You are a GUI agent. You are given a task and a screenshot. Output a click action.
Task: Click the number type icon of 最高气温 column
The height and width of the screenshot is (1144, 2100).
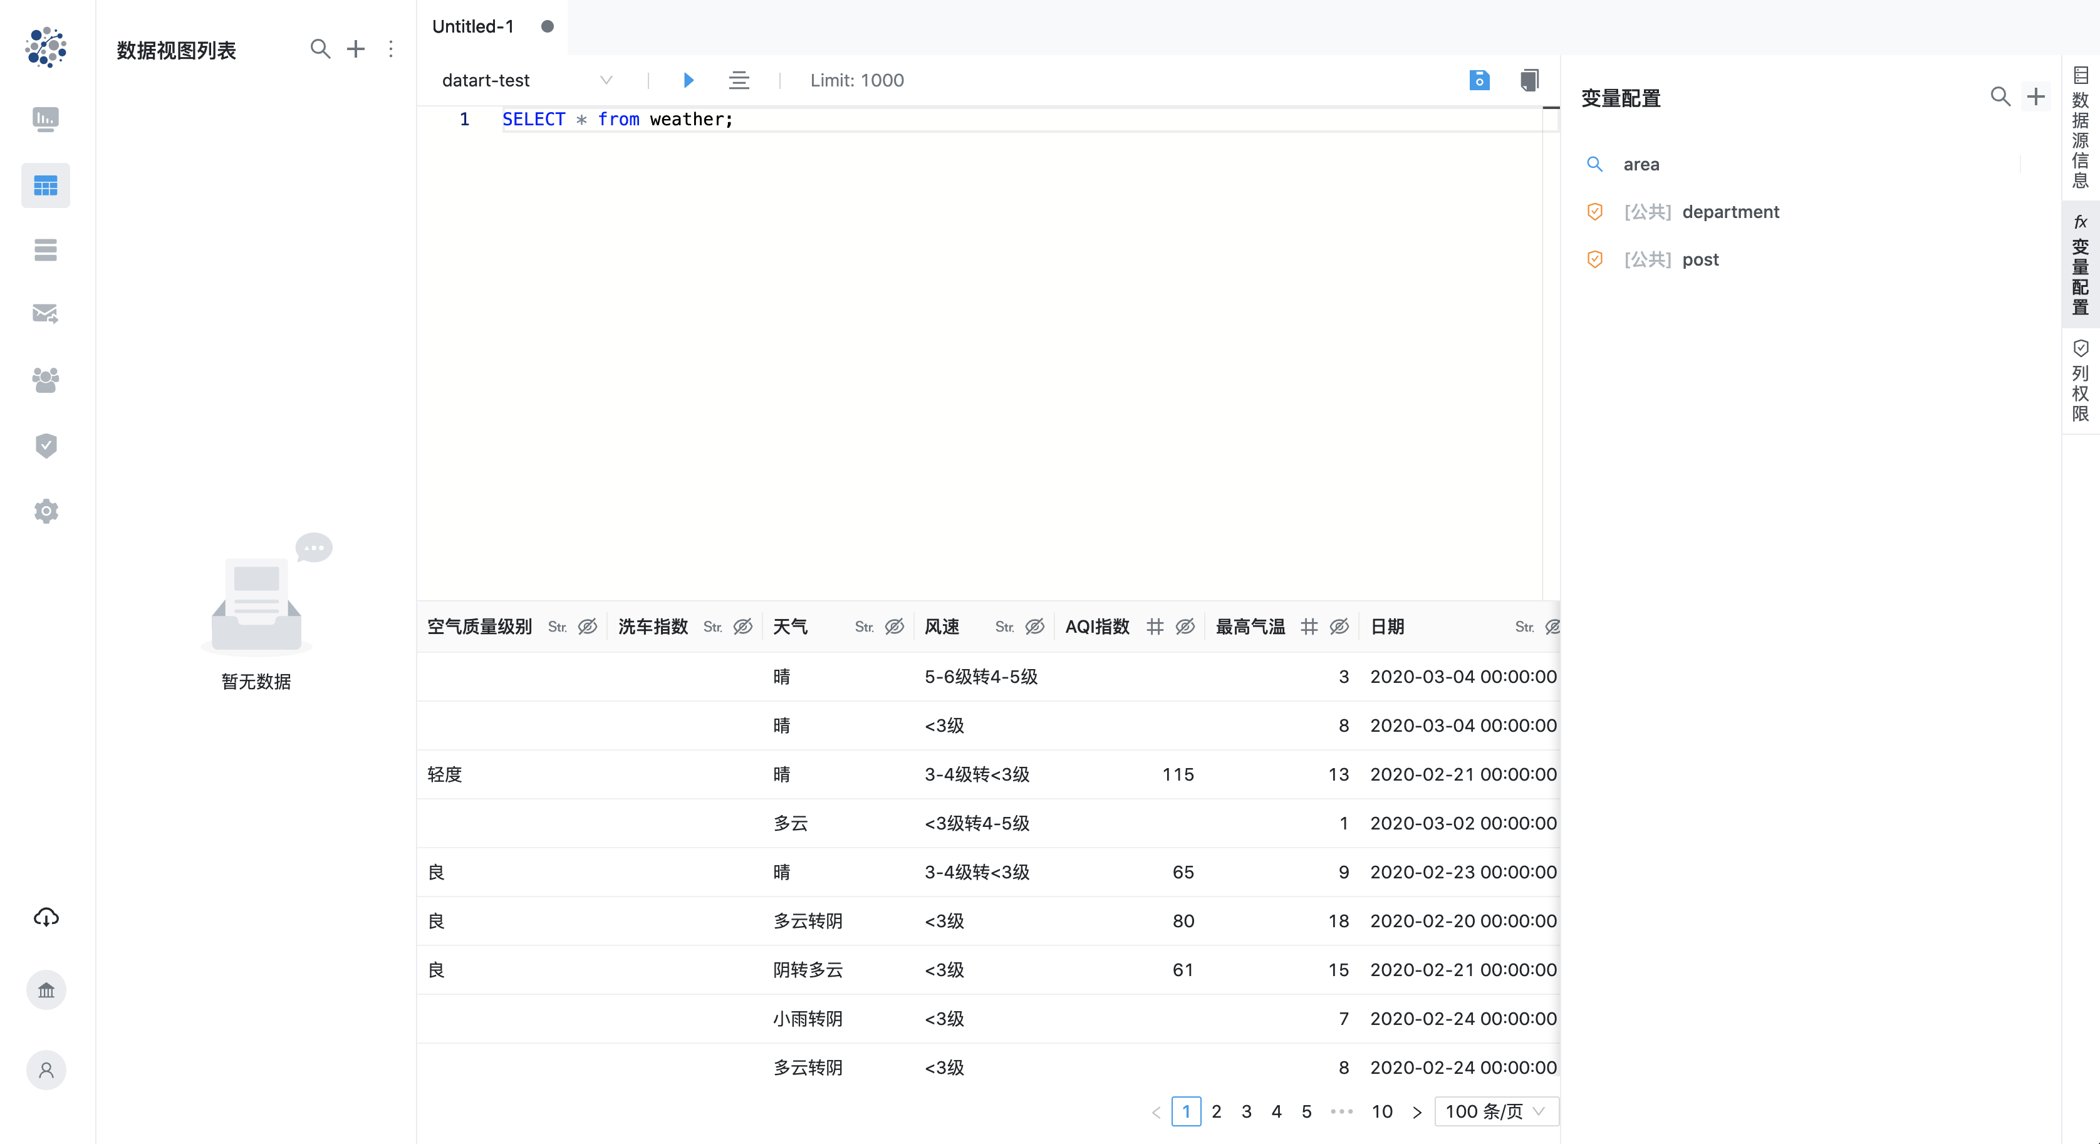(x=1308, y=627)
